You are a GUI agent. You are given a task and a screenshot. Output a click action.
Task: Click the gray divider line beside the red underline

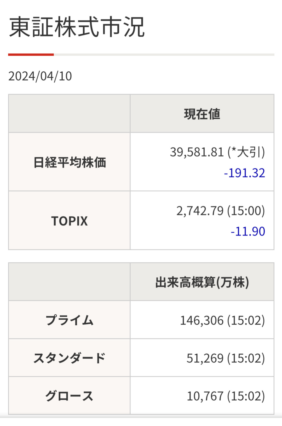point(164,55)
